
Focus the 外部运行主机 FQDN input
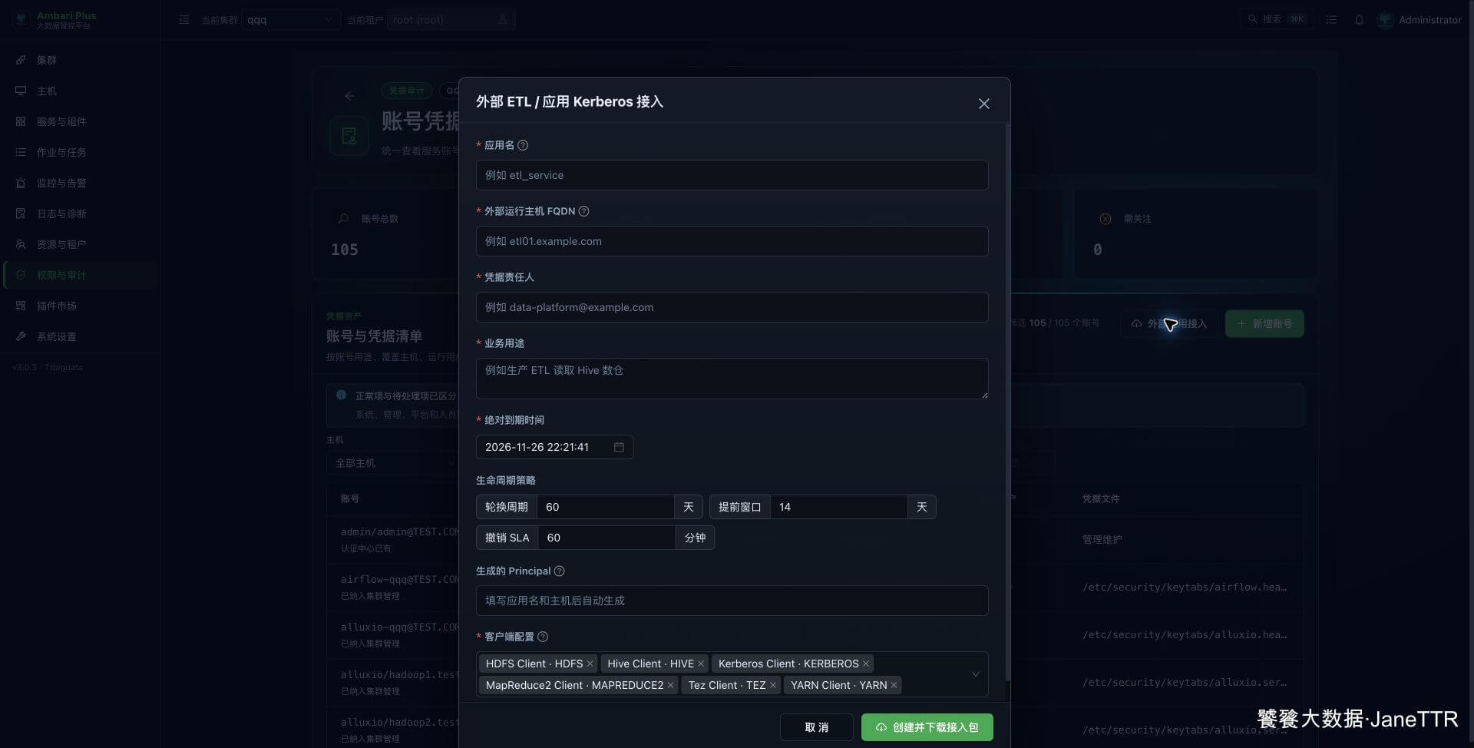pyautogui.click(x=732, y=241)
